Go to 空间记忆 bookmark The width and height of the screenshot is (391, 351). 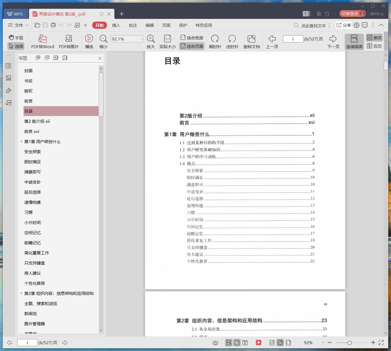(x=33, y=233)
